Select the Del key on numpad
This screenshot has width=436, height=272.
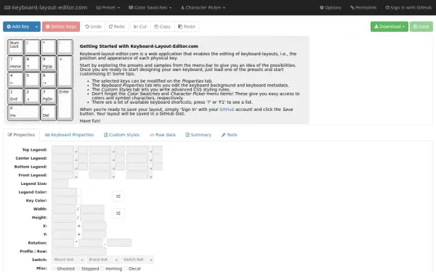click(x=48, y=112)
